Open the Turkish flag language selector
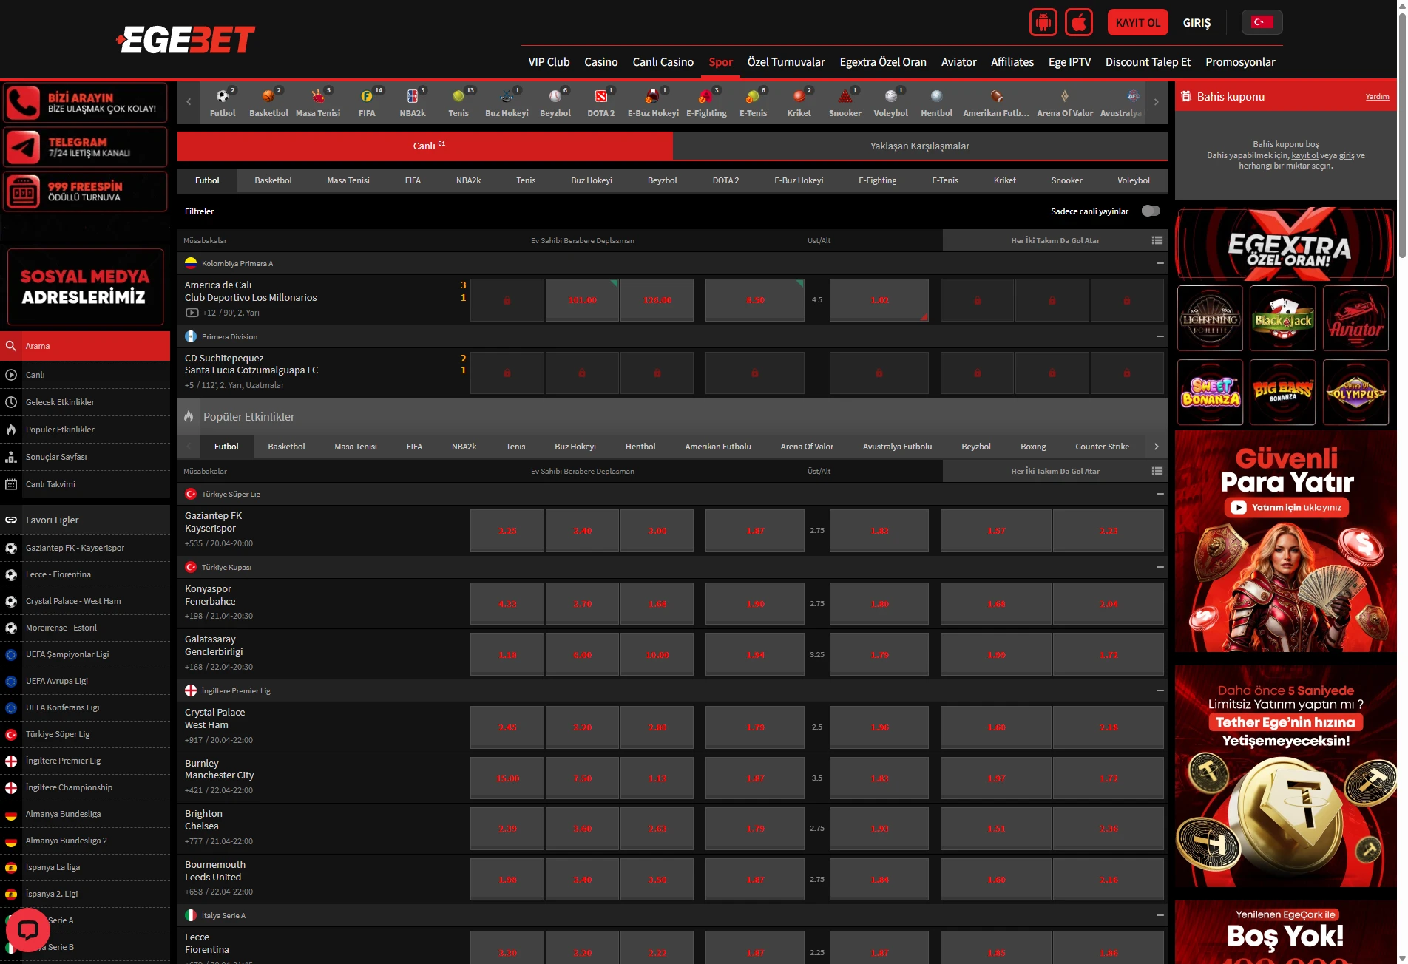 coord(1262,22)
